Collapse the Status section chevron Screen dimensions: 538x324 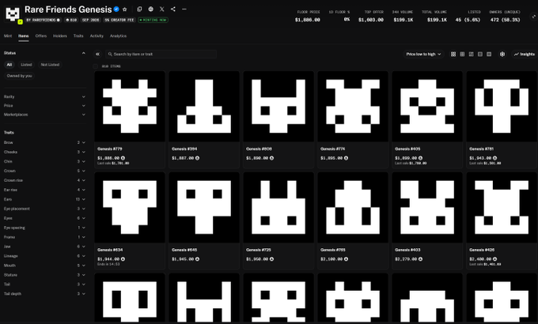[x=83, y=53]
